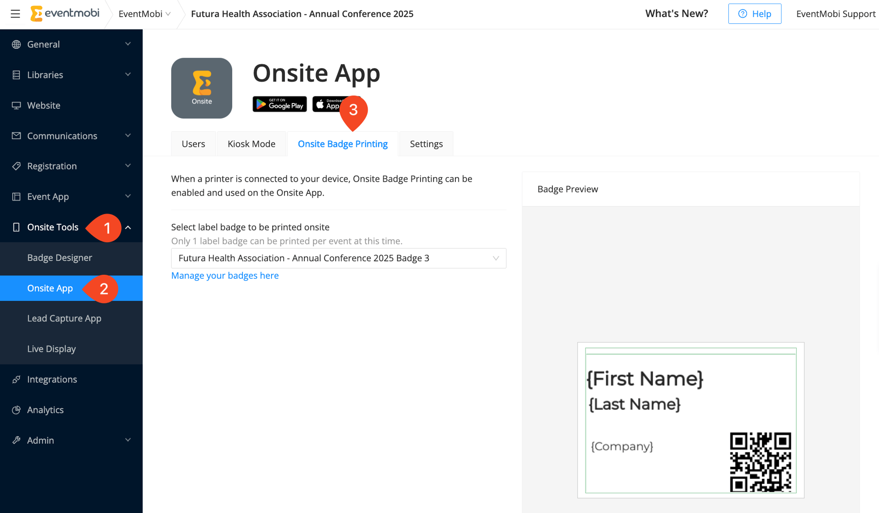Click the Analytics pie chart icon
The width and height of the screenshot is (879, 513).
(x=16, y=410)
